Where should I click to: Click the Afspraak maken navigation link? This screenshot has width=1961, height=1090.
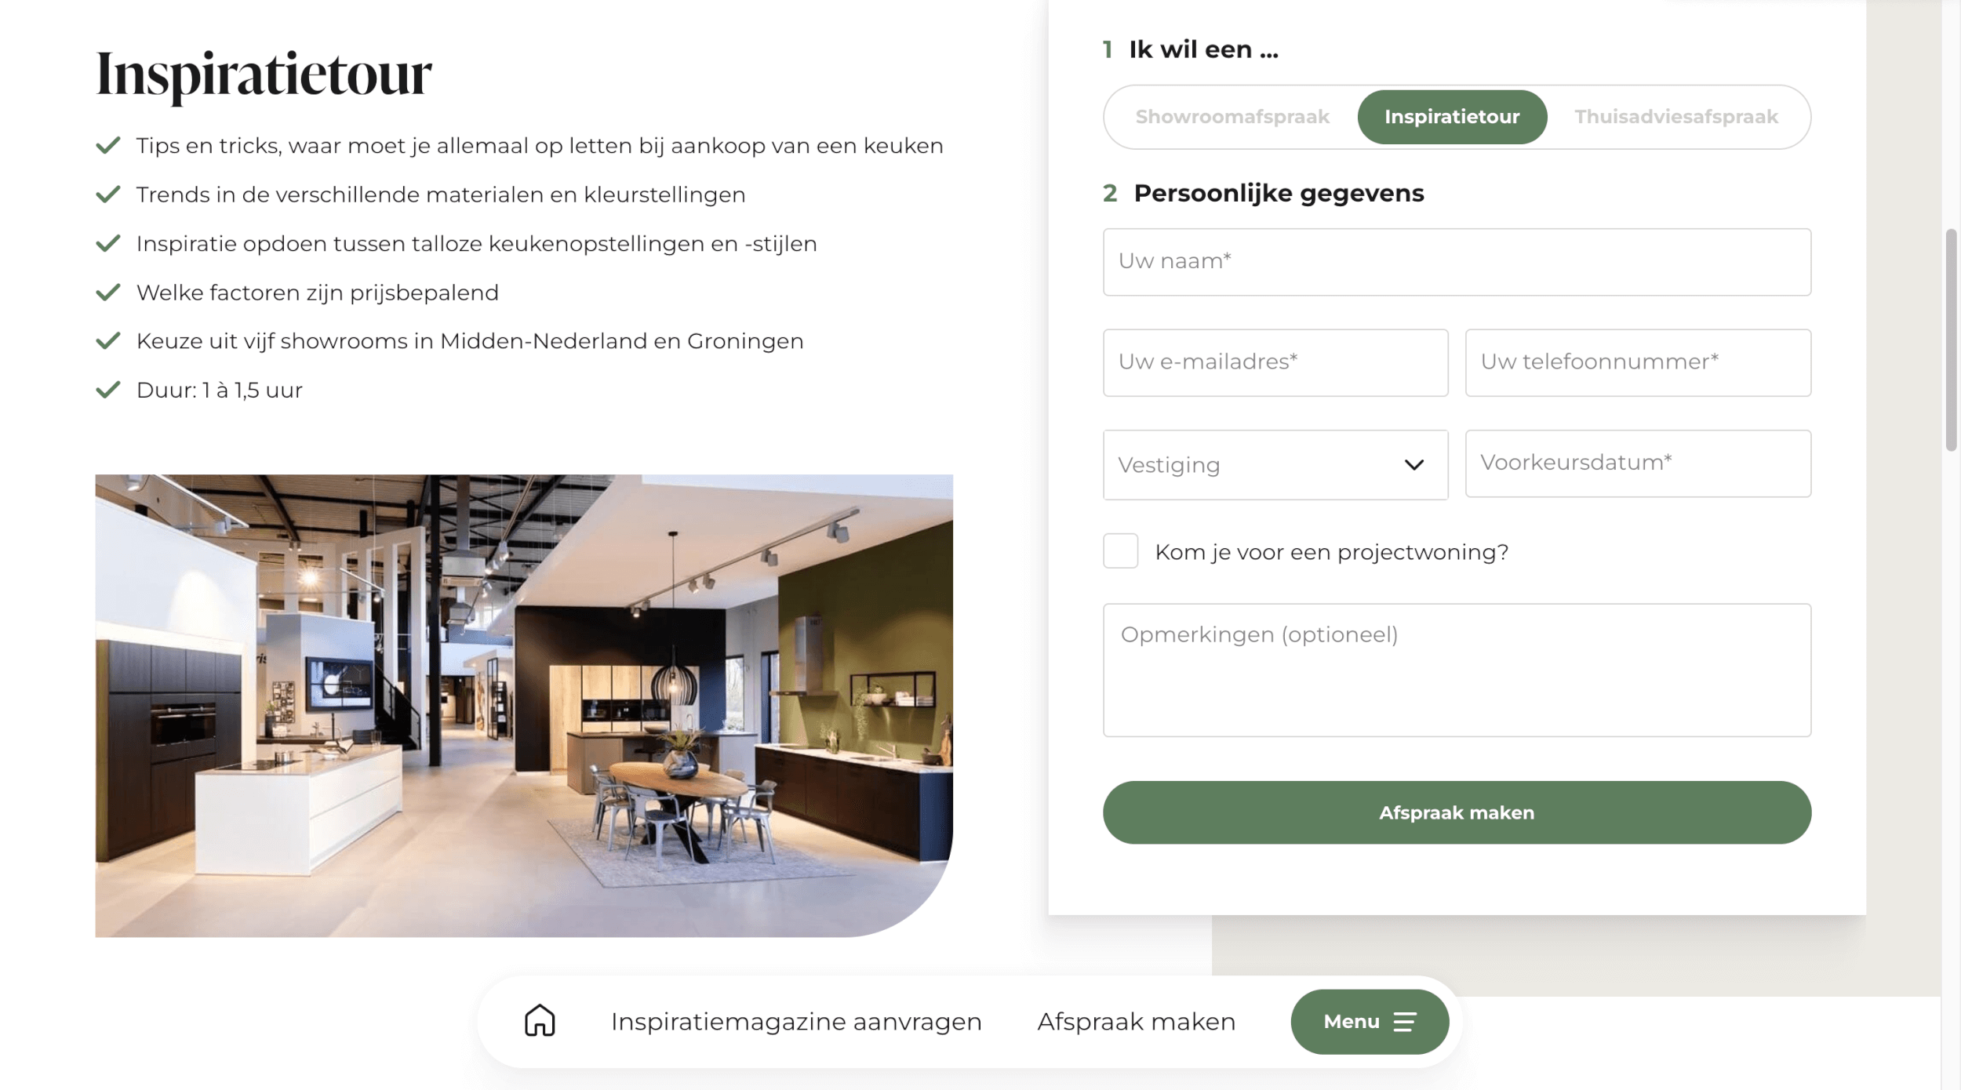[x=1136, y=1020]
